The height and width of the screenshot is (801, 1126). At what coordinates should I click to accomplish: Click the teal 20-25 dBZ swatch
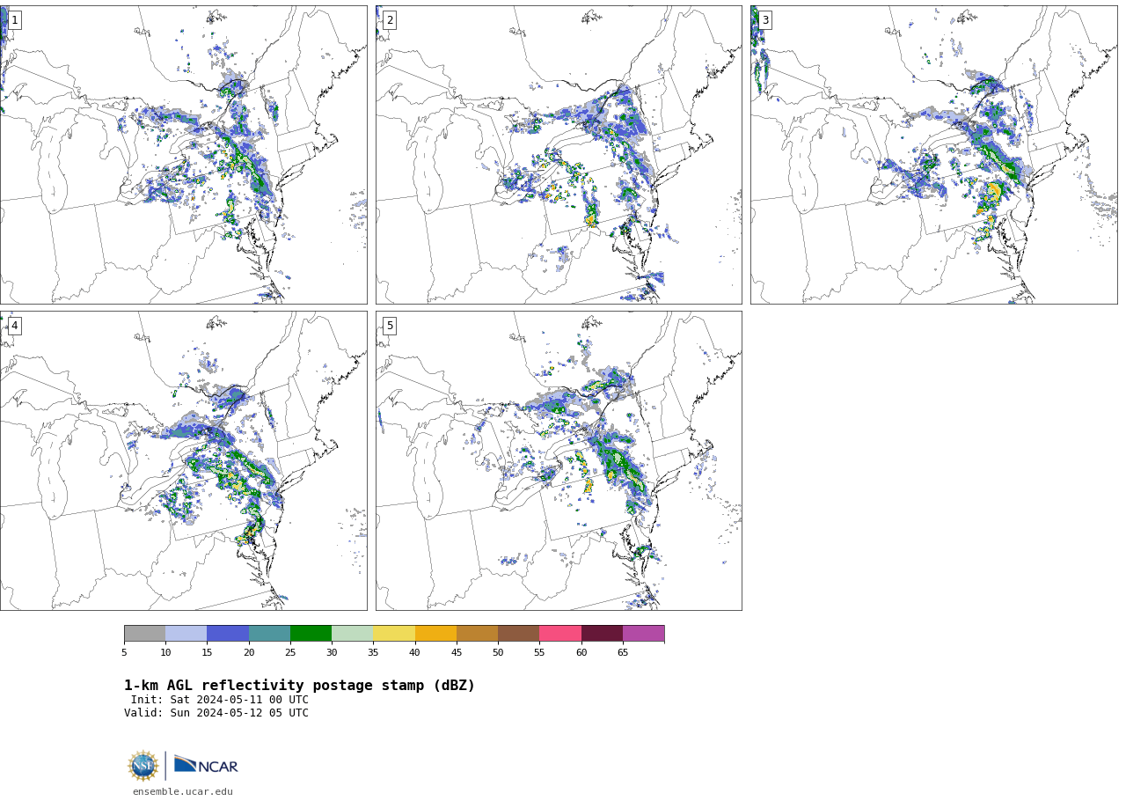click(x=269, y=634)
